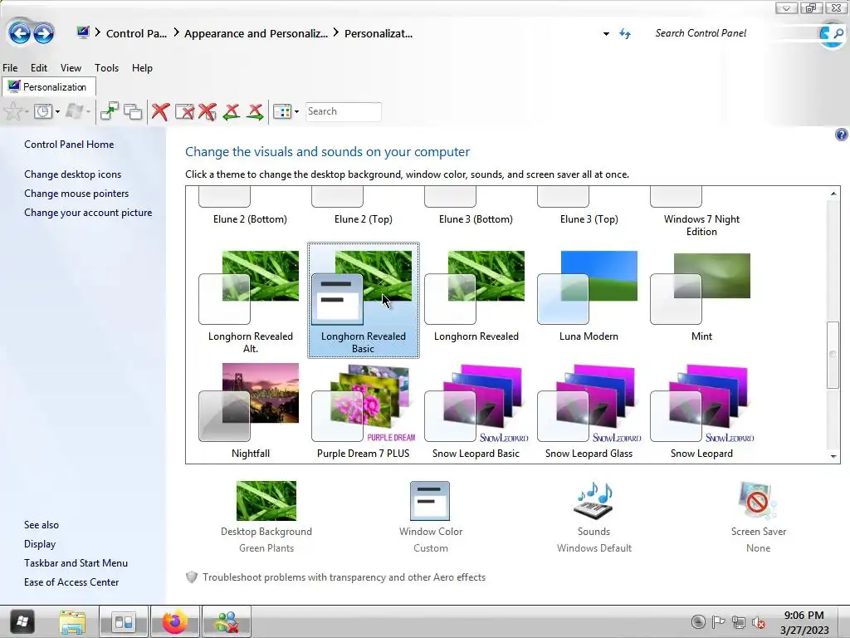Click the close tabs to left icon
The height and width of the screenshot is (638, 850).
pyautogui.click(x=232, y=112)
